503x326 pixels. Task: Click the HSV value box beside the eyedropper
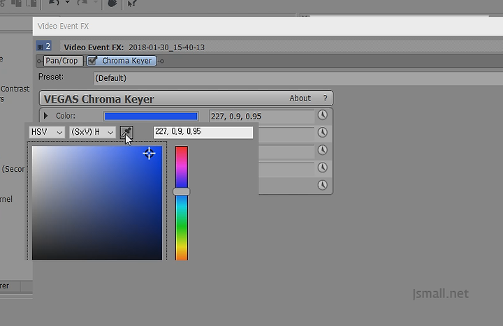(x=203, y=132)
